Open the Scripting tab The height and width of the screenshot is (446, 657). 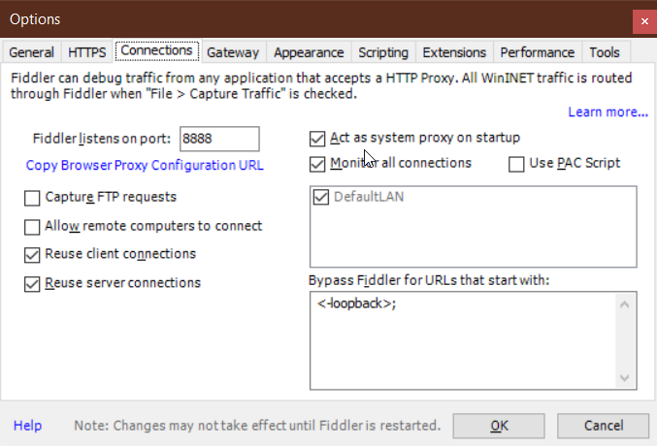point(383,52)
